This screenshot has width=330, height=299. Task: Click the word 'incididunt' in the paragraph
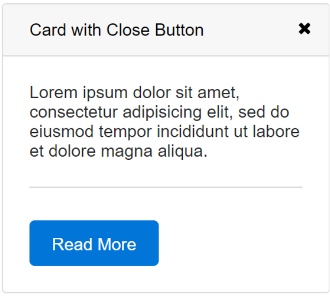(x=192, y=131)
